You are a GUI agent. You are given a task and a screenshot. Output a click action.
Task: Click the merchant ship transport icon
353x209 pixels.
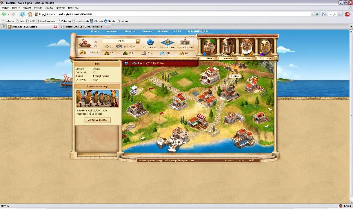[x=85, y=43]
